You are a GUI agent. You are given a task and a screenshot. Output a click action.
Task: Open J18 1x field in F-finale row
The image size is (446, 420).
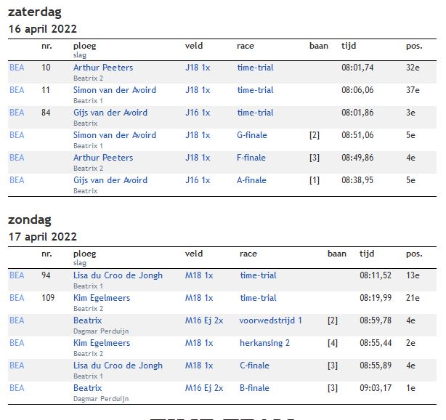[x=198, y=158]
